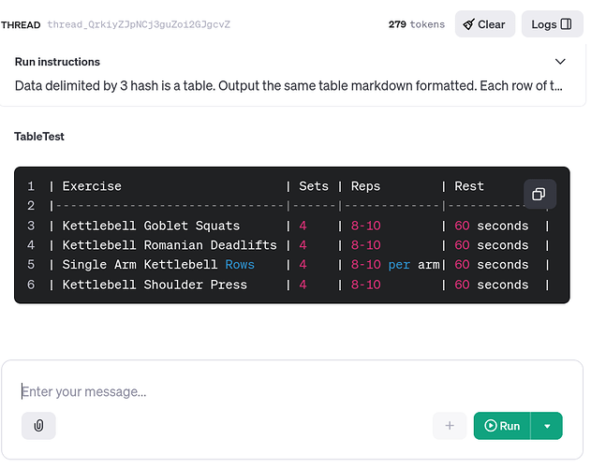Add message with the plus button
The width and height of the screenshot is (591, 468).
click(450, 426)
